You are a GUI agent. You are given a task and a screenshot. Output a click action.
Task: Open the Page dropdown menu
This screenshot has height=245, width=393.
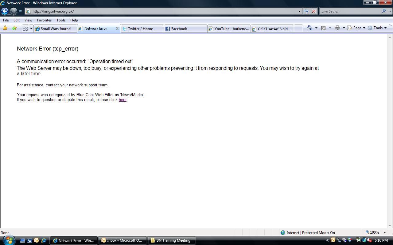(x=356, y=28)
